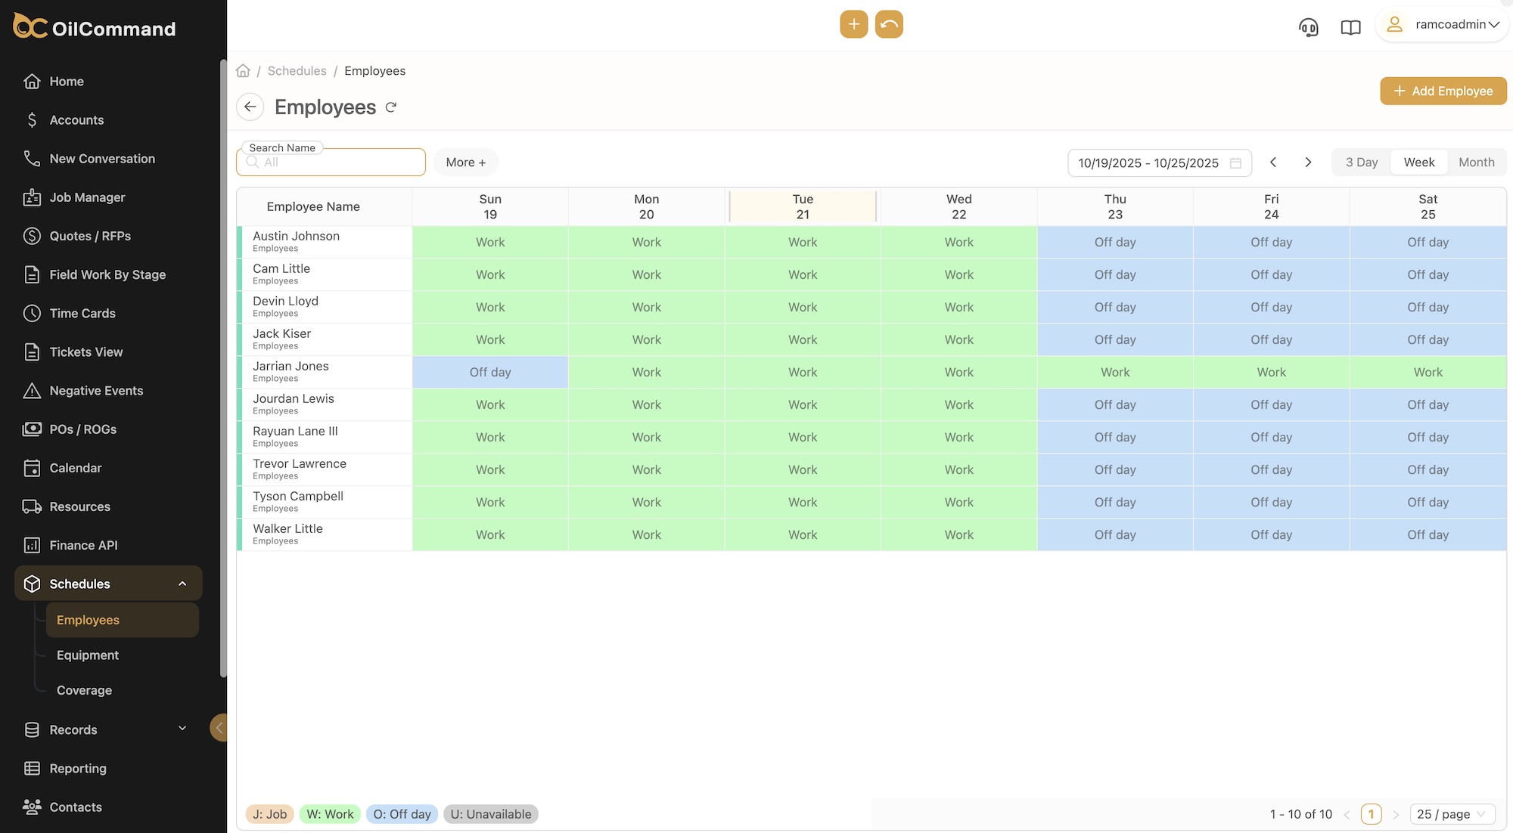Image resolution: width=1513 pixels, height=833 pixels.
Task: Switch to 3 Day view
Action: click(x=1361, y=163)
